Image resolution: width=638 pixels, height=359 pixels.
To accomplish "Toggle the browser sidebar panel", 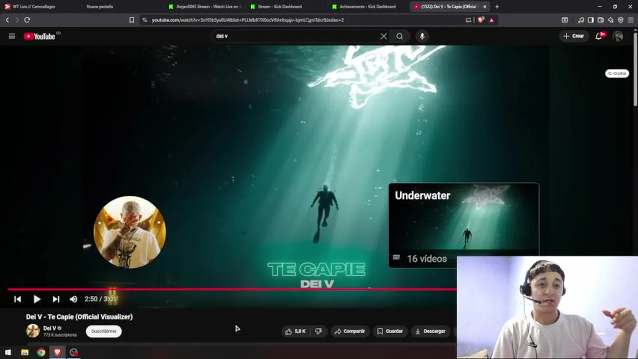I will (x=591, y=20).
